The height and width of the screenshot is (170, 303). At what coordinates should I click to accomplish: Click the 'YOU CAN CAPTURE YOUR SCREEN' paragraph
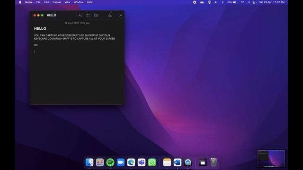point(75,37)
